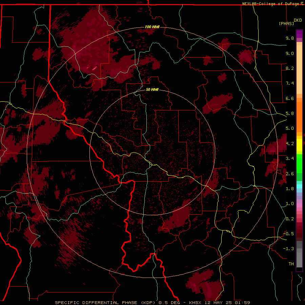
Task: Click the 5.8 scale value
Action: 290,114
